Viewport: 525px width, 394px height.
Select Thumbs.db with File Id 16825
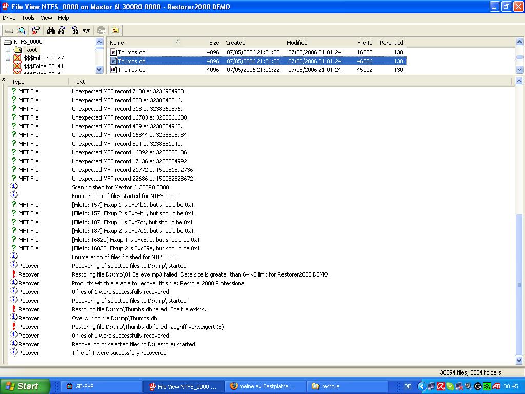pos(257,52)
